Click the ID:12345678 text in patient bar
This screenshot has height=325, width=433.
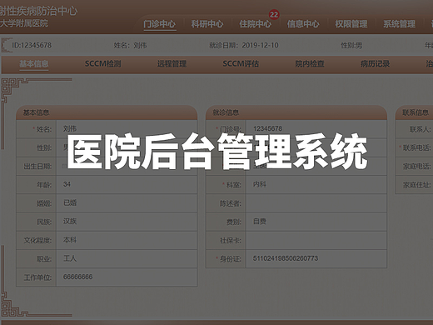pos(32,45)
